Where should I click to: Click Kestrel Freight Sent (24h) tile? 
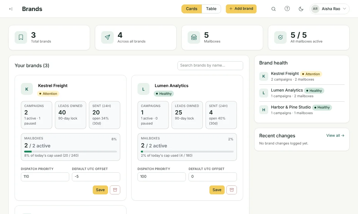tap(104, 115)
